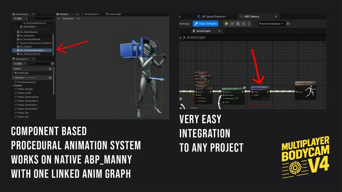Open the Lit view mode menu
This screenshot has width=342, height=192.
[78, 19]
